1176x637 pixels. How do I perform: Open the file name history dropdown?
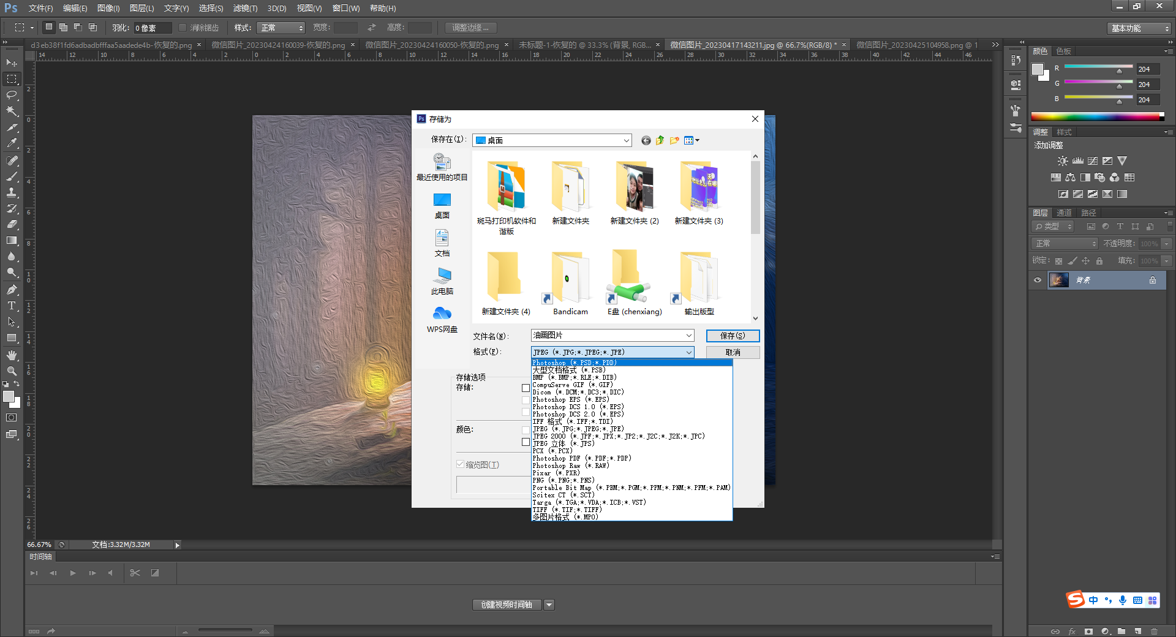click(688, 336)
